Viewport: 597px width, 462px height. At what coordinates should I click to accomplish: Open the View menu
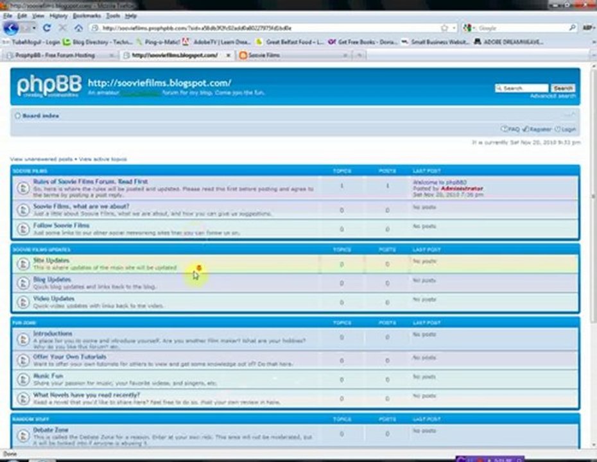(38, 15)
